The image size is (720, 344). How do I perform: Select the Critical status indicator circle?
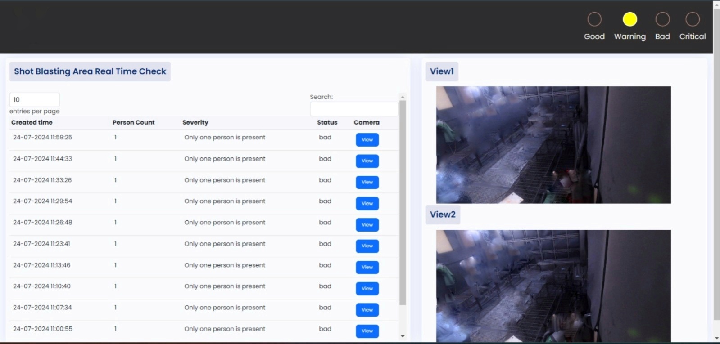click(692, 19)
